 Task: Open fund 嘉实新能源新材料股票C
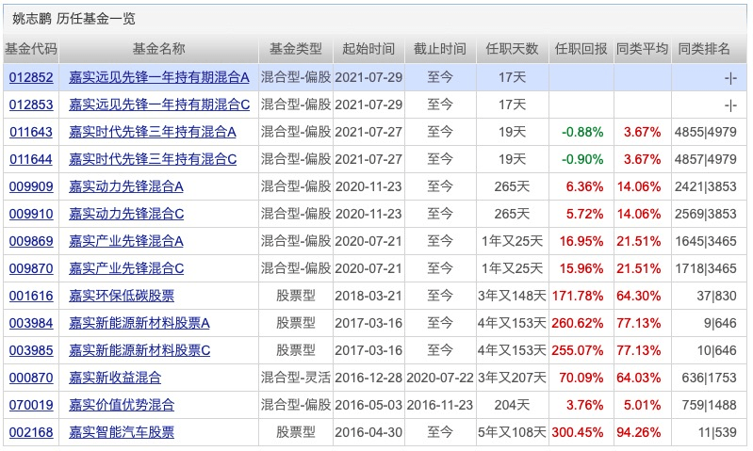[x=139, y=350]
